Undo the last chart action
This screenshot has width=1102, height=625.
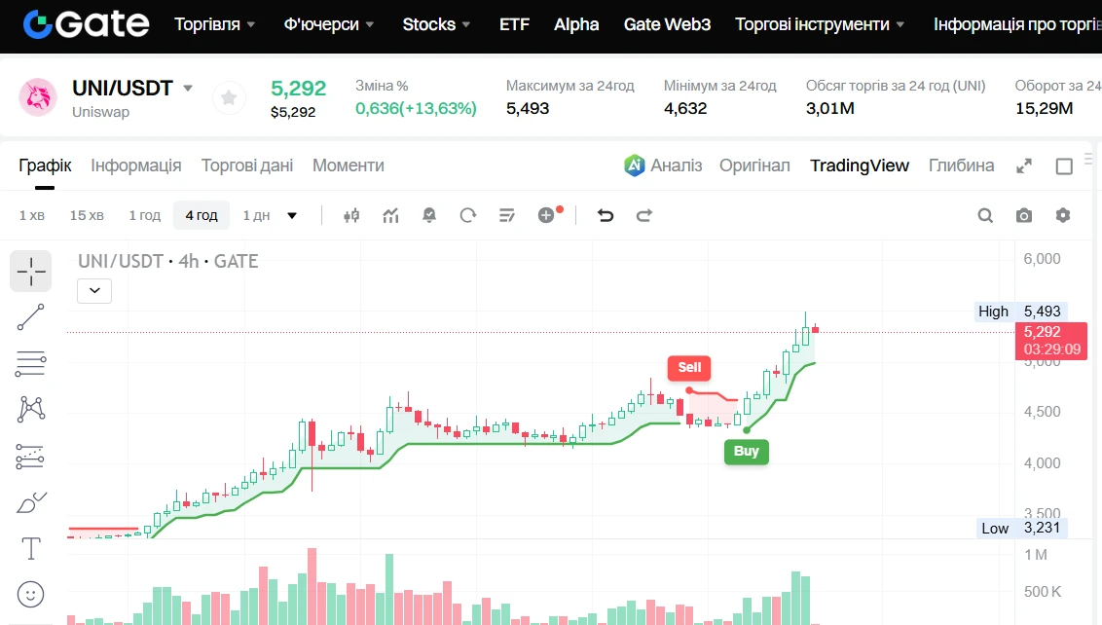[x=606, y=215]
